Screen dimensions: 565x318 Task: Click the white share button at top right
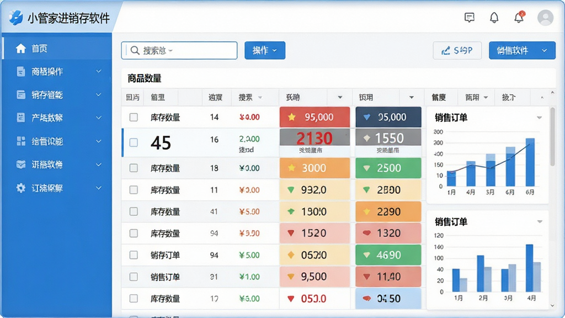click(457, 50)
